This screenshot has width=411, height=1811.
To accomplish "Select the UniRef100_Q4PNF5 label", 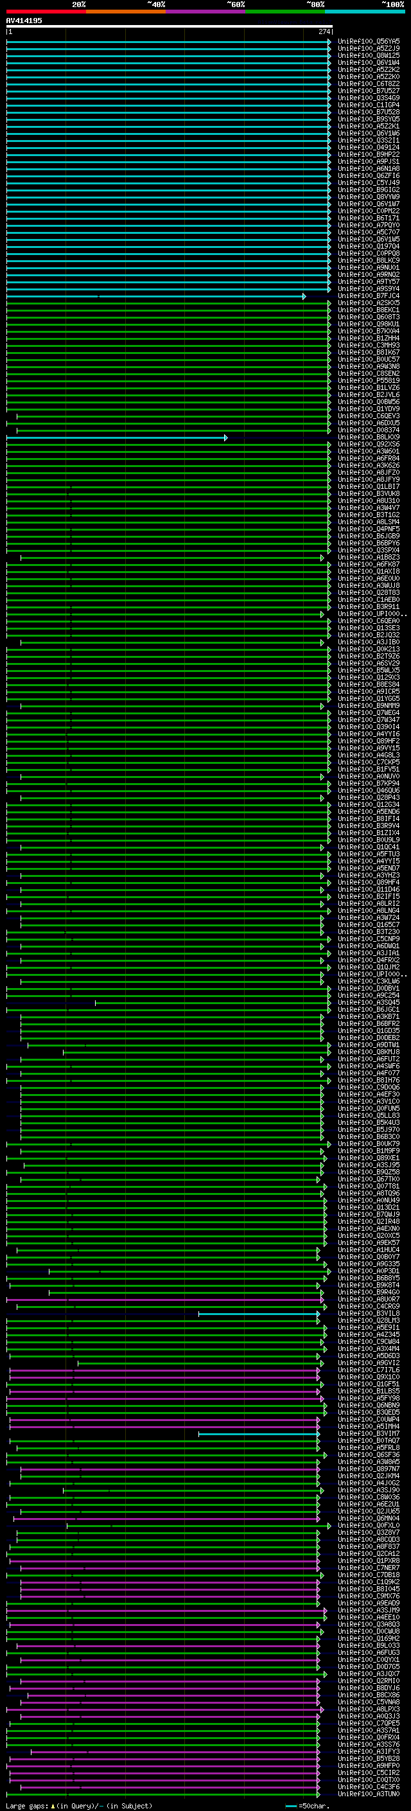I will tap(369, 529).
